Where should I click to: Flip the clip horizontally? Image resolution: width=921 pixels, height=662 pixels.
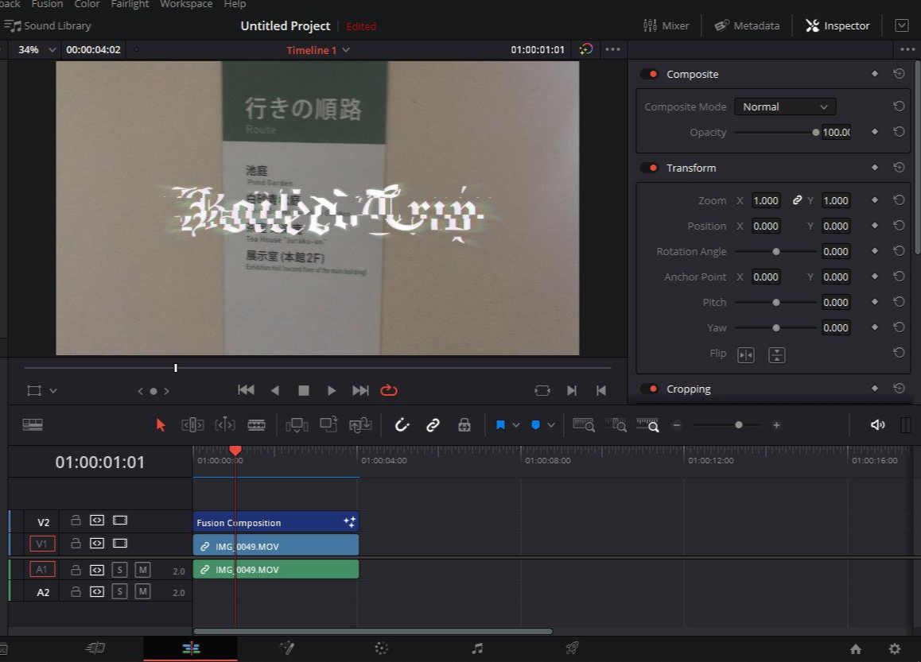[746, 355]
